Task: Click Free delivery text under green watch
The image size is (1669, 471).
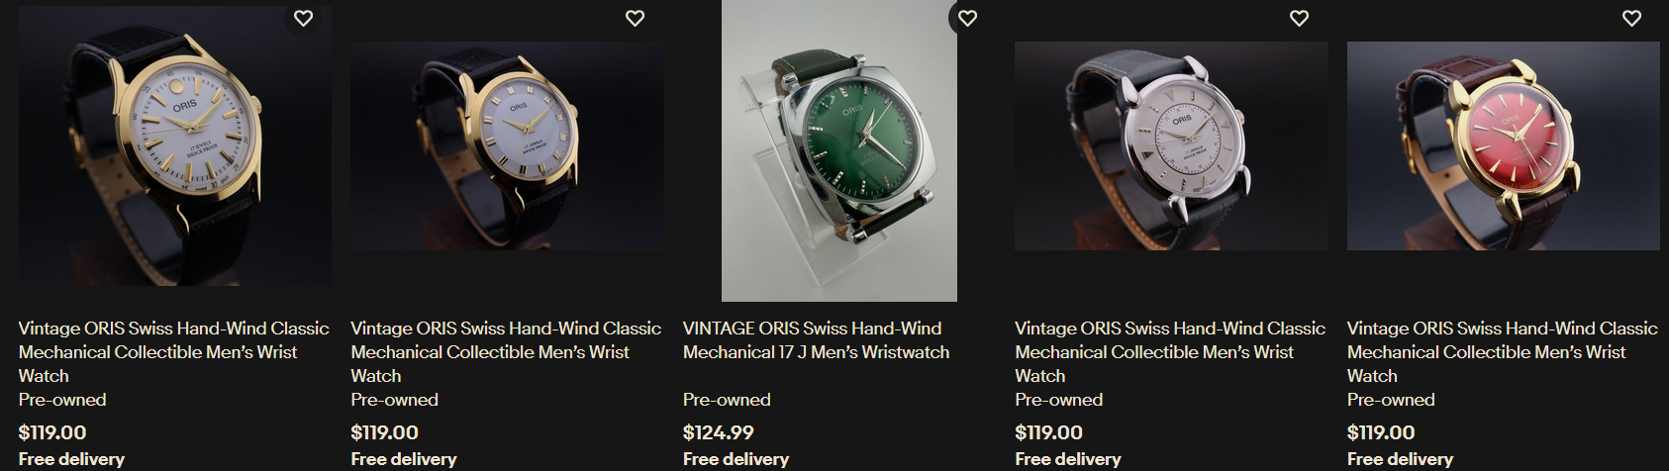Action: 736,459
